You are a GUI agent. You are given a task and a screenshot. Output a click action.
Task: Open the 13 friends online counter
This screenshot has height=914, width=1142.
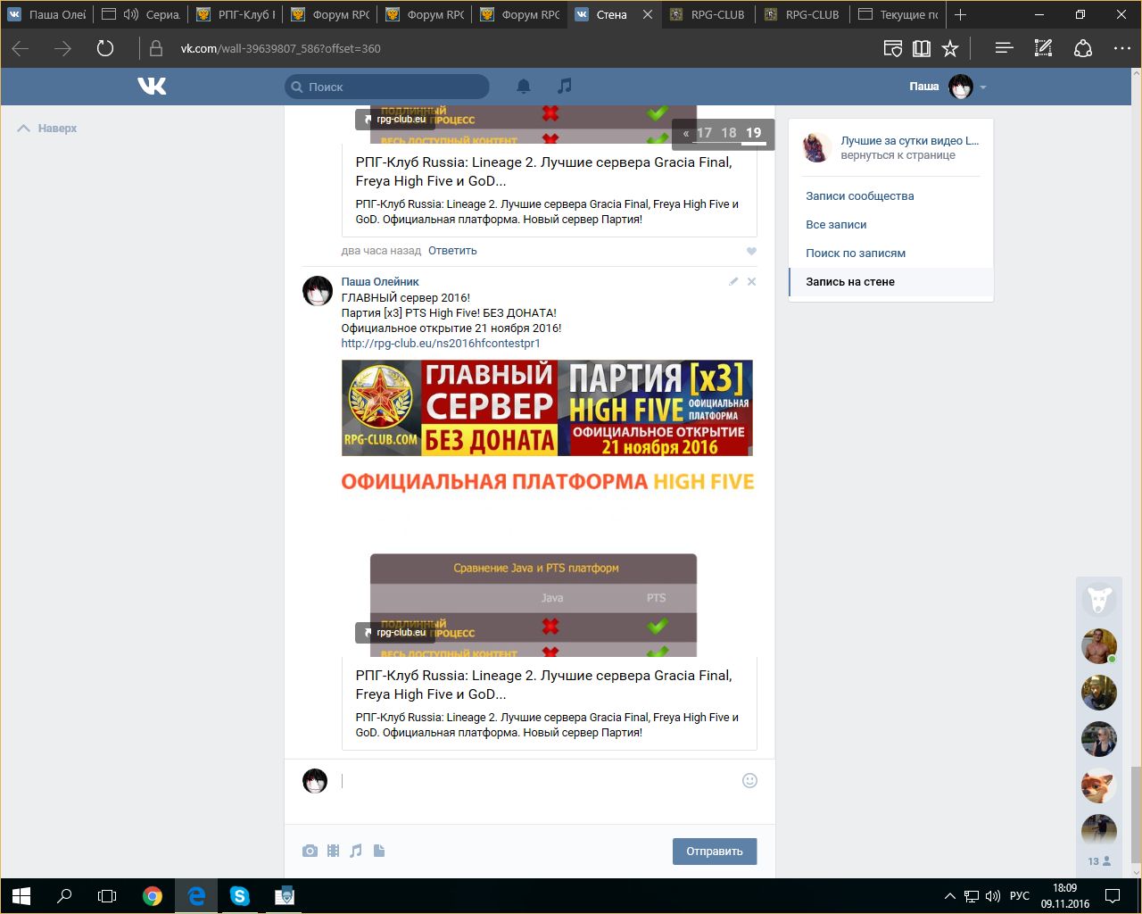click(x=1098, y=861)
